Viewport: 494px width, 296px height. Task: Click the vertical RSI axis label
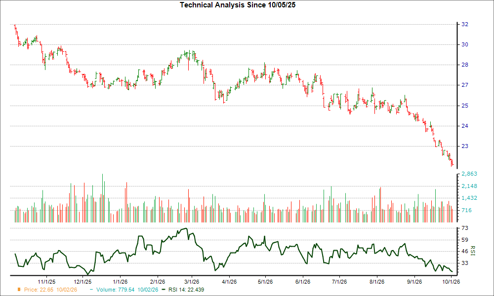coord(473,251)
